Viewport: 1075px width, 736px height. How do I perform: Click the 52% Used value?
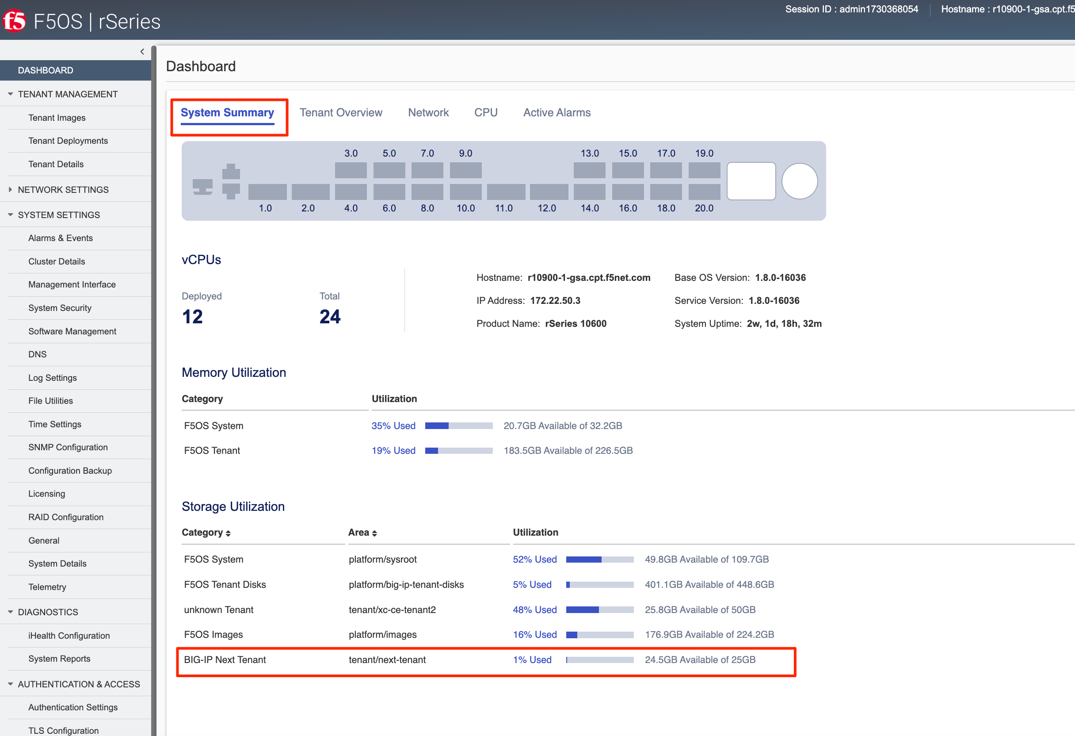click(535, 559)
